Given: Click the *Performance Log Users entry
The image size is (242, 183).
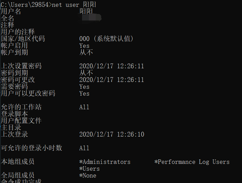Looking at the screenshot, I should (x=192, y=162).
